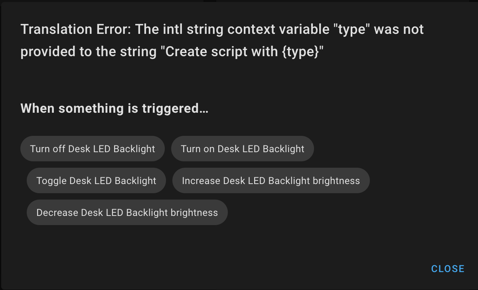Activate the turn-on backlight shortcut chip
This screenshot has width=478, height=290.
point(242,149)
